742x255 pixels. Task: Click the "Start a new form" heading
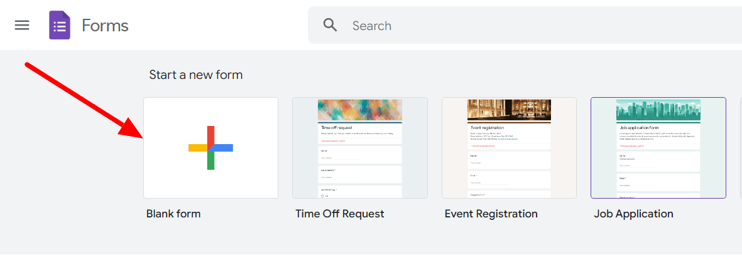pos(196,75)
